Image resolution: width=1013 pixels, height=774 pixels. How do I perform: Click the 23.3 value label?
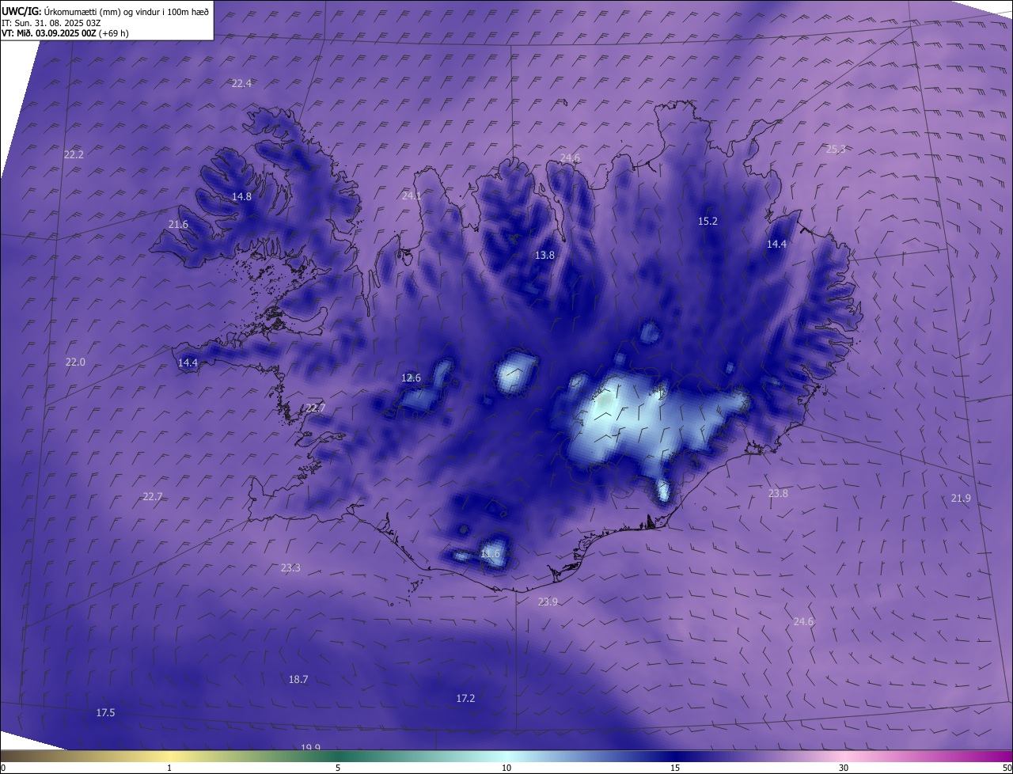290,568
